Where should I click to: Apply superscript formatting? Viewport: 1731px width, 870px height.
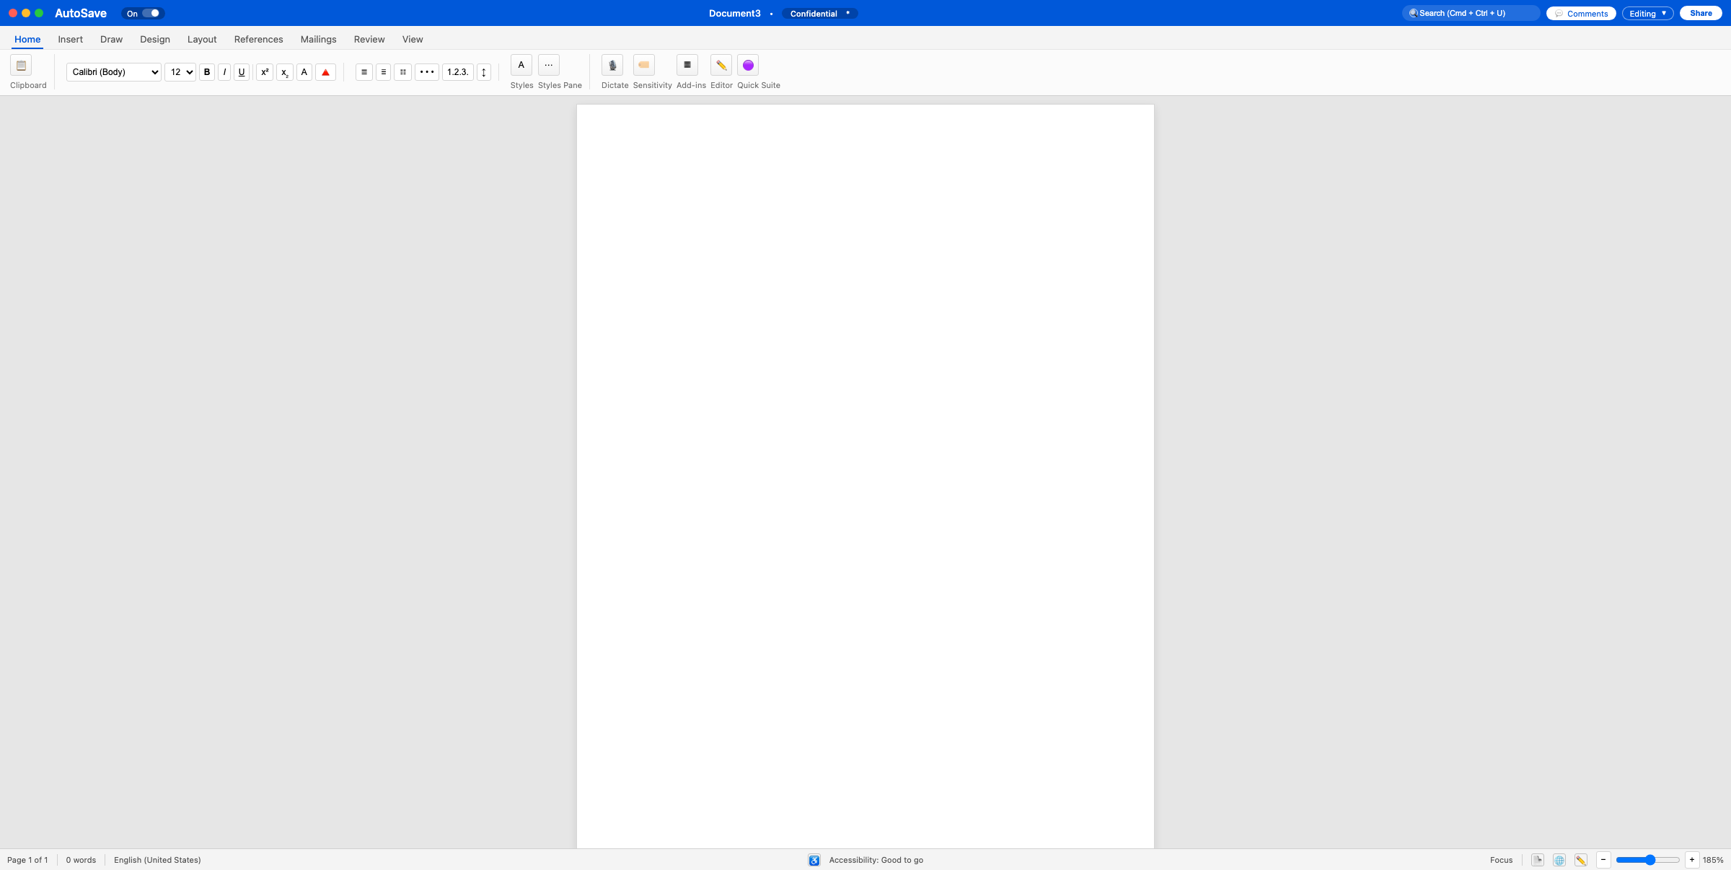click(265, 72)
